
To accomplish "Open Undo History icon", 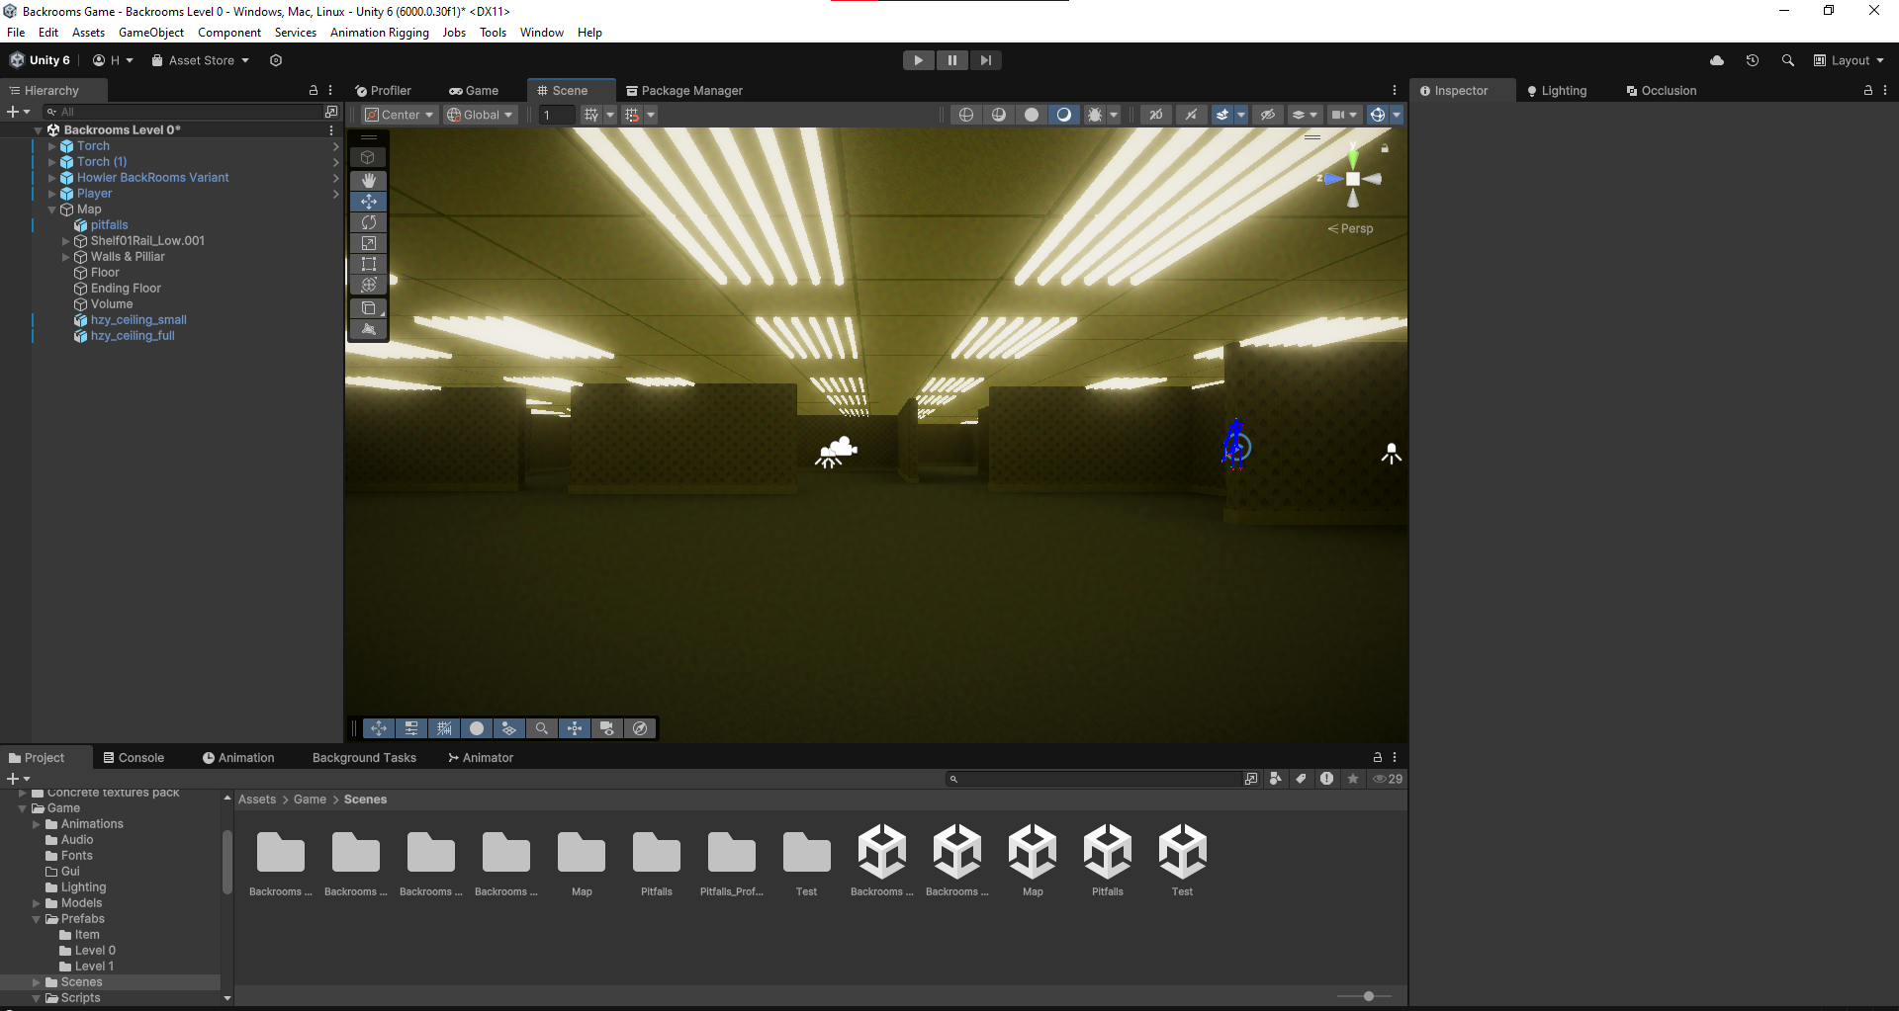I will pos(1752,60).
